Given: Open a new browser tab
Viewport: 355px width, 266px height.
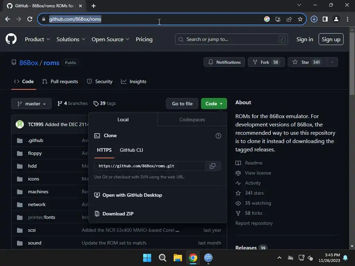Looking at the screenshot, I should click(x=94, y=6).
